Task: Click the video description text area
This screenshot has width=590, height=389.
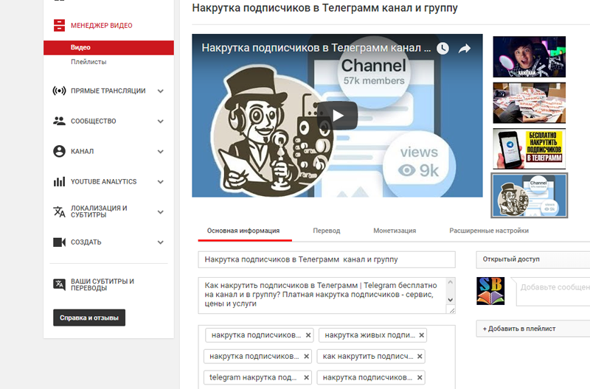Action: (322, 295)
